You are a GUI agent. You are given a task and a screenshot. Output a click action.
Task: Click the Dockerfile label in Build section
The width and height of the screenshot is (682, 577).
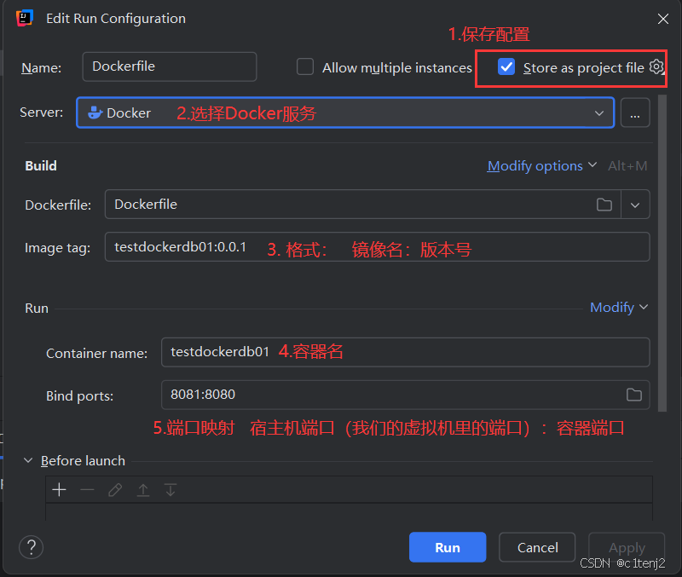pyautogui.click(x=58, y=205)
